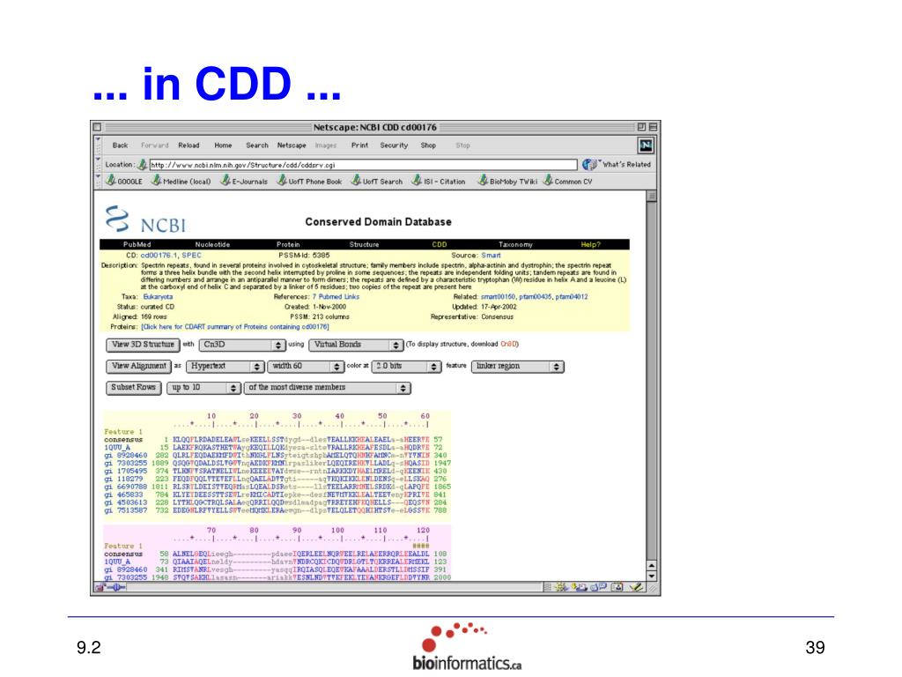Click the Back toolbar button
This screenshot has height=677, width=902.
pyautogui.click(x=120, y=145)
